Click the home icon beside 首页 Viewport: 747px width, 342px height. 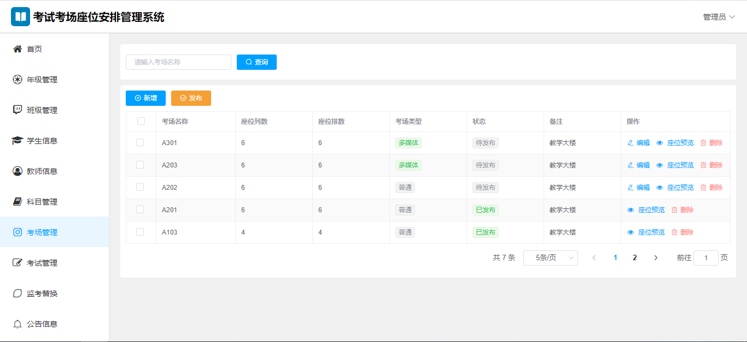point(17,49)
